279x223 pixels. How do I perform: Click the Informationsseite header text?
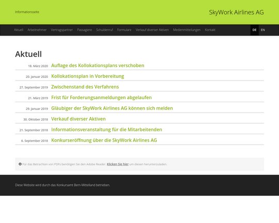[27, 12]
